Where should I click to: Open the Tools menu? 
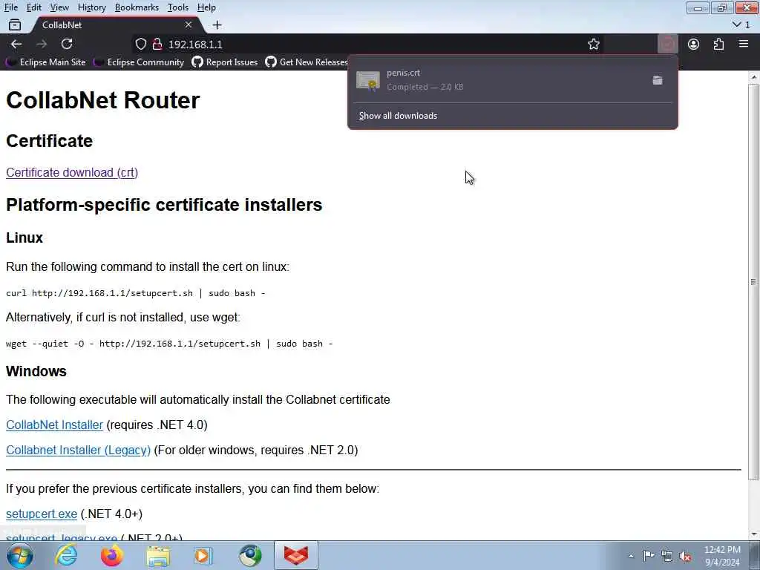(x=178, y=7)
